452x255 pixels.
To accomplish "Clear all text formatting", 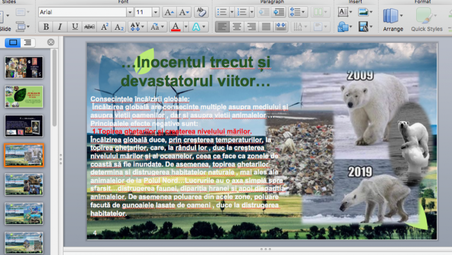I will 202,12.
